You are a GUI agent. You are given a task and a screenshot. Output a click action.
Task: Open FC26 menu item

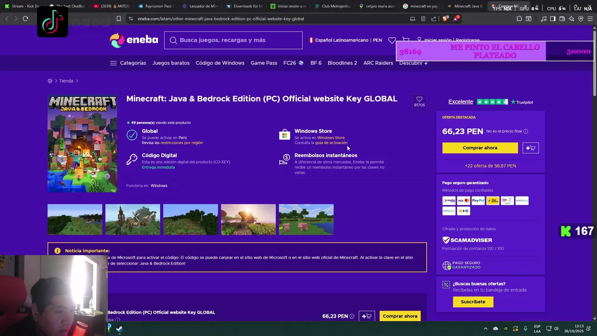click(293, 63)
